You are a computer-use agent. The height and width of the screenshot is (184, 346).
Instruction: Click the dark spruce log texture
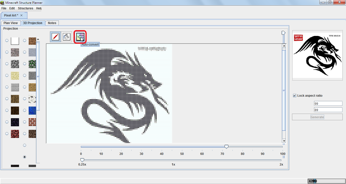15,110
